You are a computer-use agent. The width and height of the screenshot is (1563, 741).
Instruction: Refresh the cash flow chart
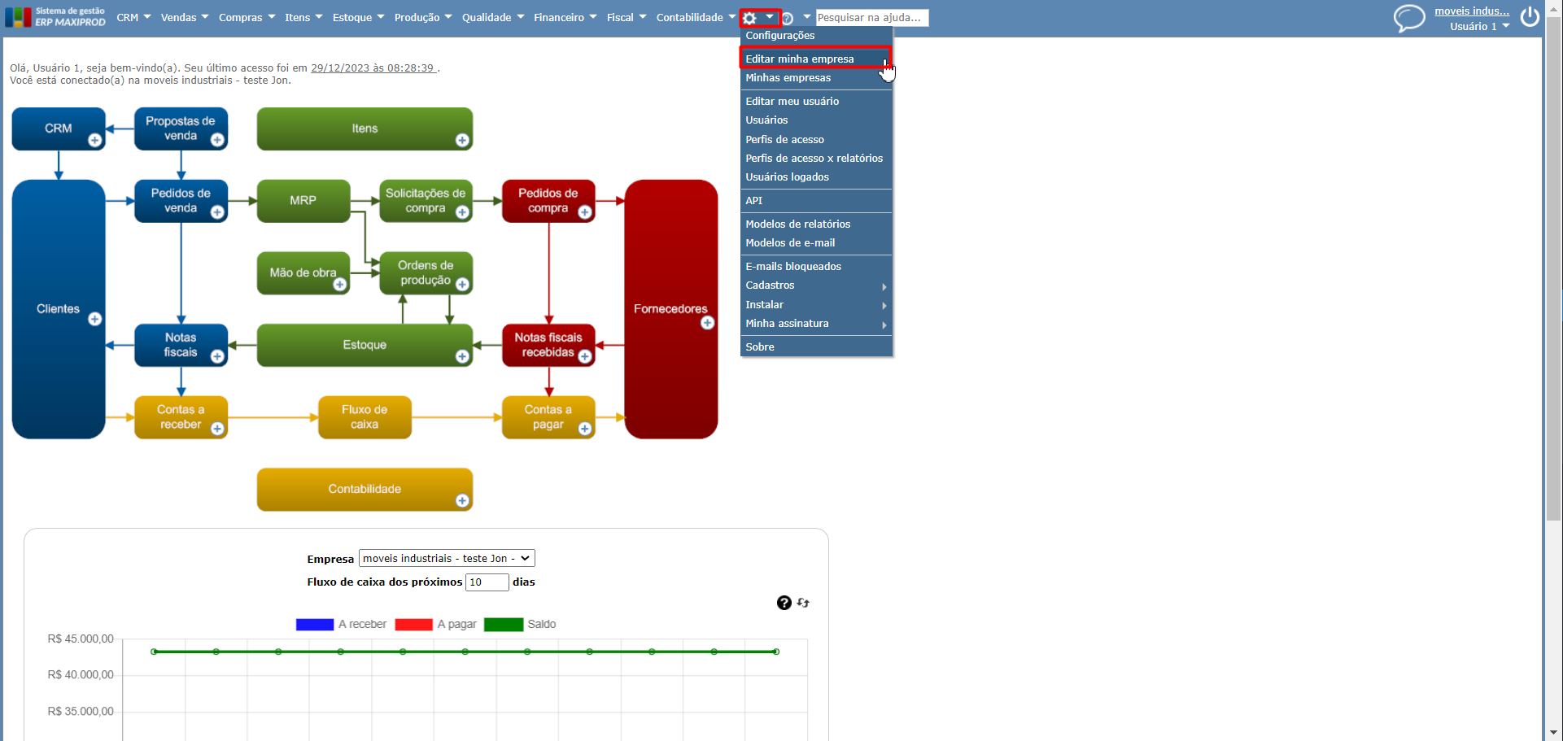804,603
